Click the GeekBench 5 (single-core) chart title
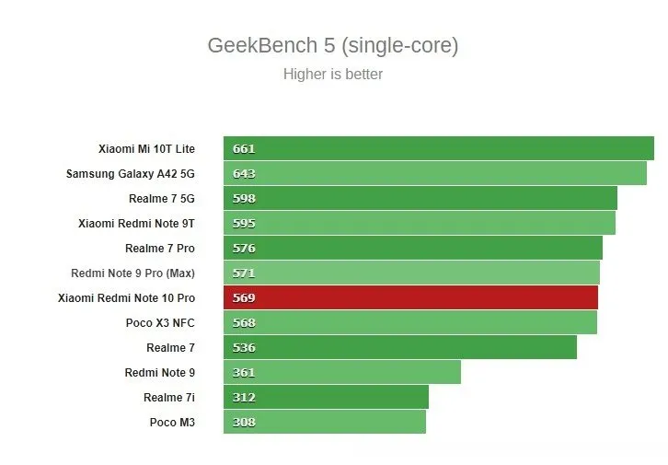 tap(333, 45)
